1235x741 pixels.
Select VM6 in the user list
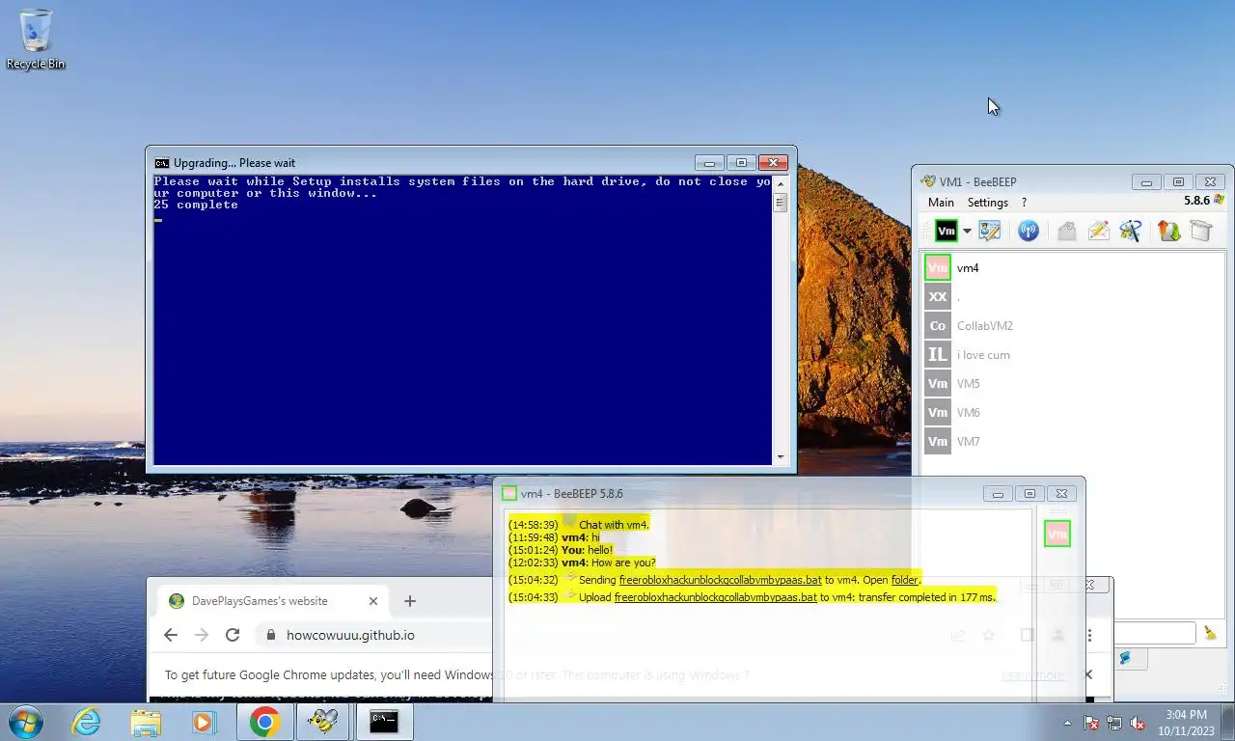pyautogui.click(x=1074, y=412)
